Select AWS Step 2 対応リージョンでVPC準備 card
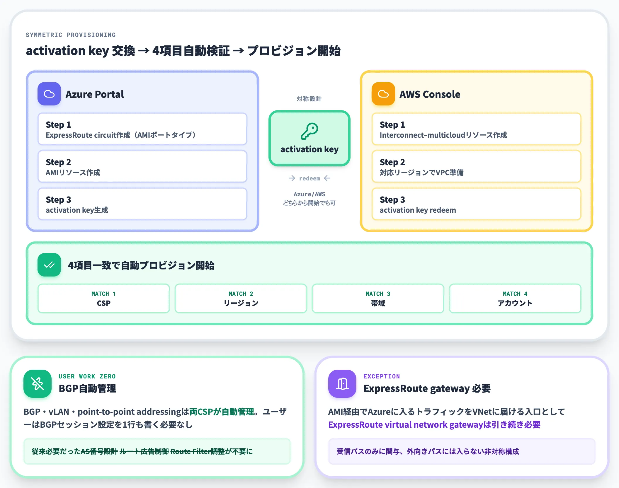Image resolution: width=619 pixels, height=488 pixels. click(x=477, y=166)
